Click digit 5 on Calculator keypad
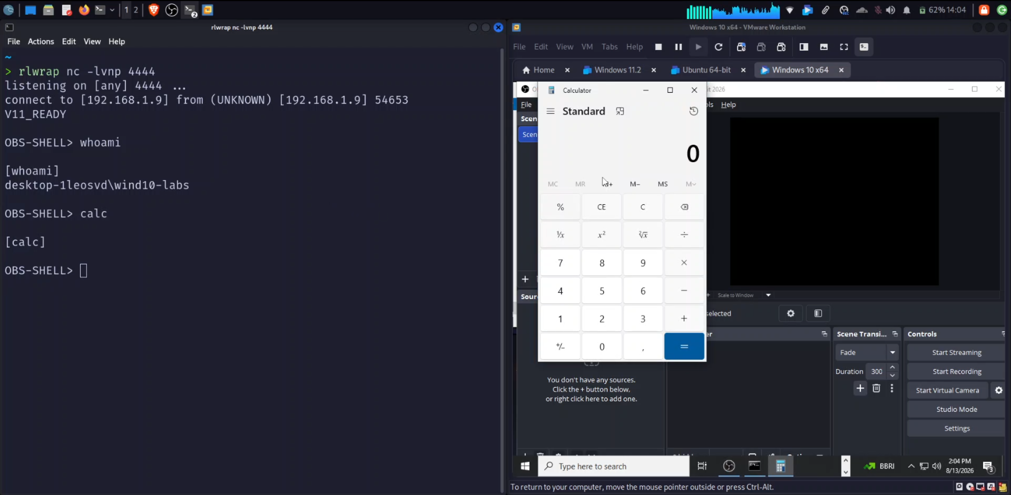Image resolution: width=1011 pixels, height=495 pixels. coord(602,291)
